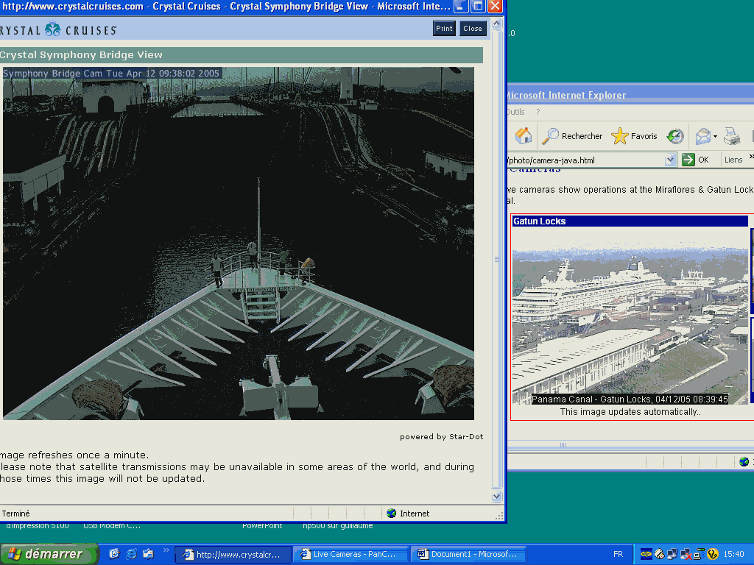The image size is (754, 565).
Task: Expand the quick launch chevron
Action: [x=166, y=550]
